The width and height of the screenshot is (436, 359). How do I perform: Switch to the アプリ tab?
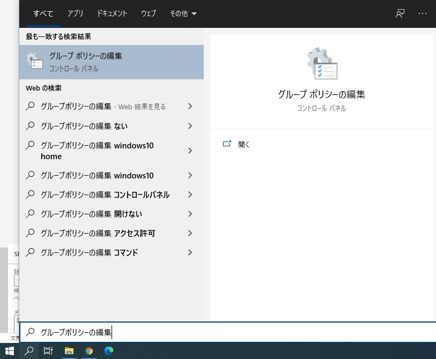[x=75, y=13]
